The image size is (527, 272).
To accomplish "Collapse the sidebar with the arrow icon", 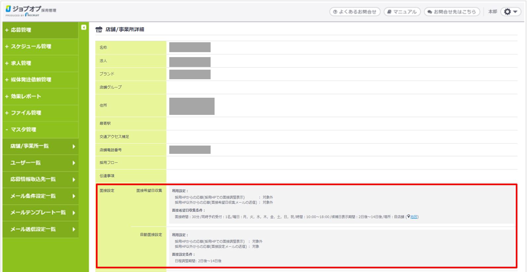I will (x=84, y=27).
